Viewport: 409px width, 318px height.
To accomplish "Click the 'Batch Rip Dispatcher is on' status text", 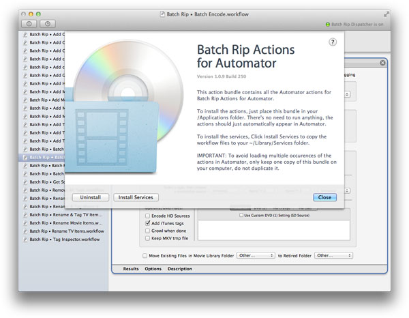I will 357,25.
